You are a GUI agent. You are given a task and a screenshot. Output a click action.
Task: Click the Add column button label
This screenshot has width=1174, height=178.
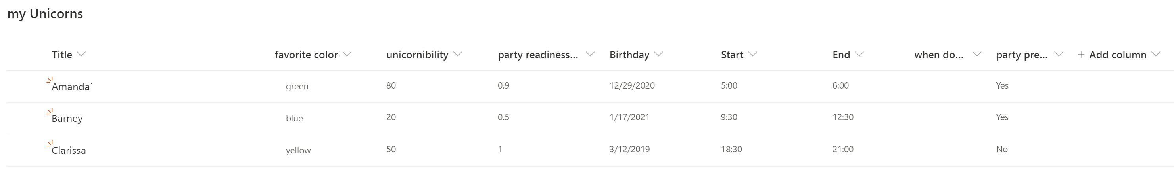1118,55
